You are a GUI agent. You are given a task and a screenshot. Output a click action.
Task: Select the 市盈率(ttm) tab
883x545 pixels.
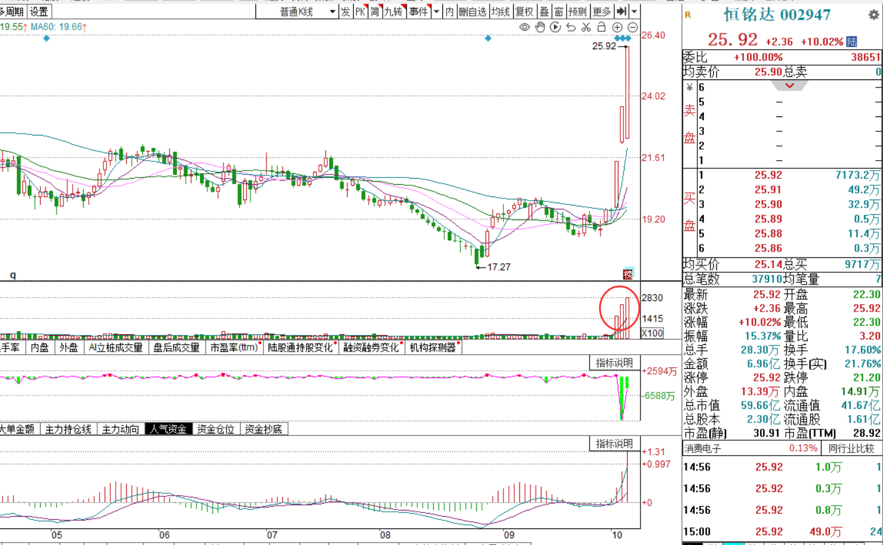pyautogui.click(x=234, y=347)
